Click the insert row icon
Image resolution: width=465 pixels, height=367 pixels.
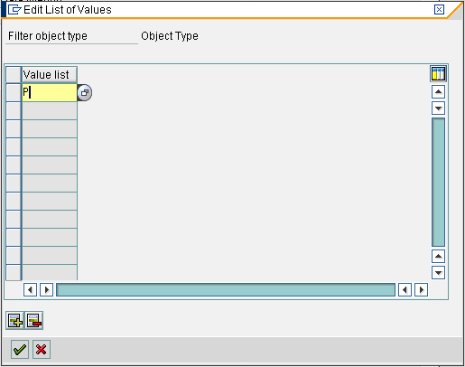point(15,320)
